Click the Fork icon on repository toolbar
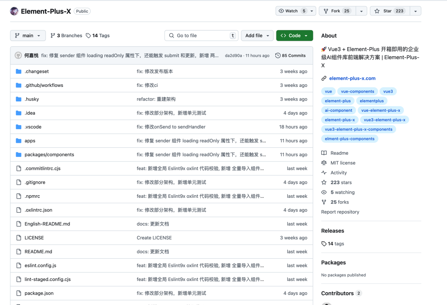 pos(327,11)
